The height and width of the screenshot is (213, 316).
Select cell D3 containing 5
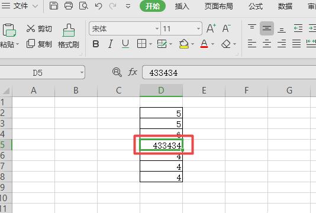click(161, 123)
